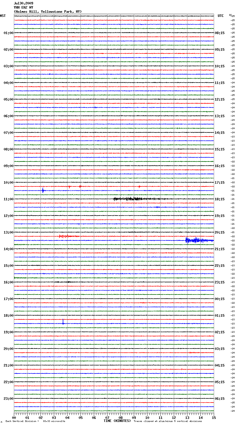Select the station code "YHH EHZ WY"
This screenshot has height=425, width=236.
23,7
